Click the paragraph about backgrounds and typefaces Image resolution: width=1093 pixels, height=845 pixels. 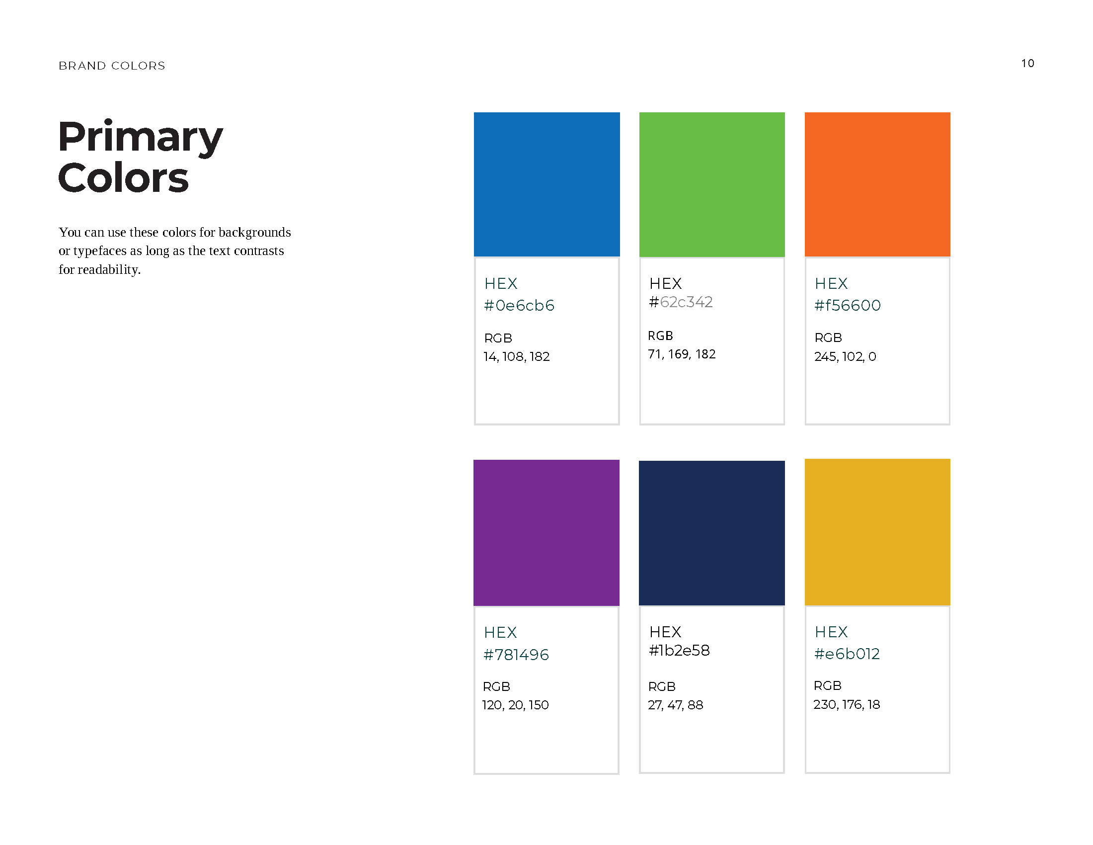click(174, 251)
